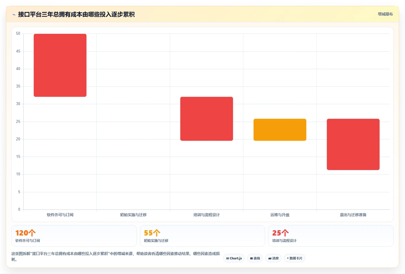The height and width of the screenshot is (274, 405).
Task: Click the x-axis label 退出与迁移准备
Action: 353,215
